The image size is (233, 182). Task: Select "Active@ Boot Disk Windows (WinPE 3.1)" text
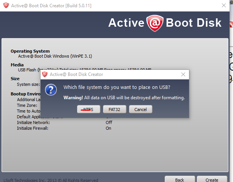click(x=55, y=56)
